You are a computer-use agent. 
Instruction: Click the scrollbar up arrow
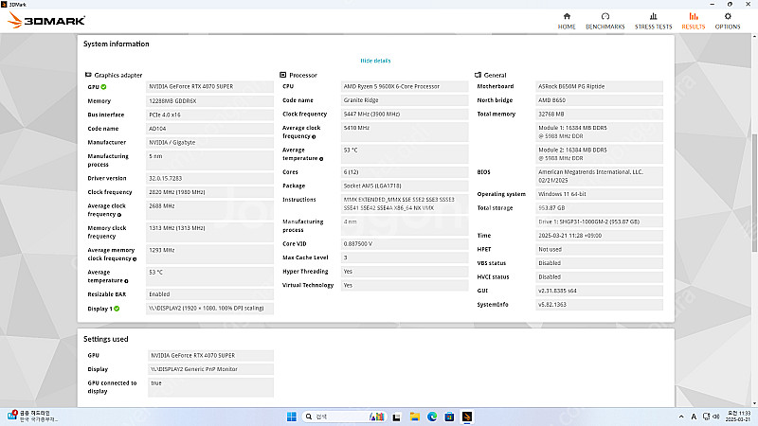[754, 36]
